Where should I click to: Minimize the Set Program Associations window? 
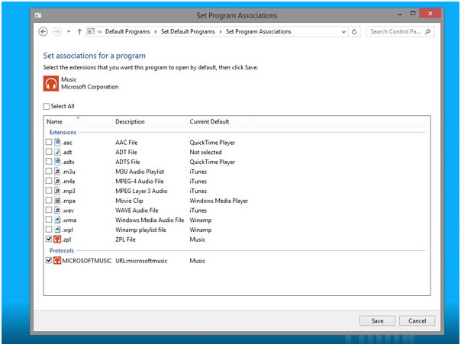click(400, 14)
